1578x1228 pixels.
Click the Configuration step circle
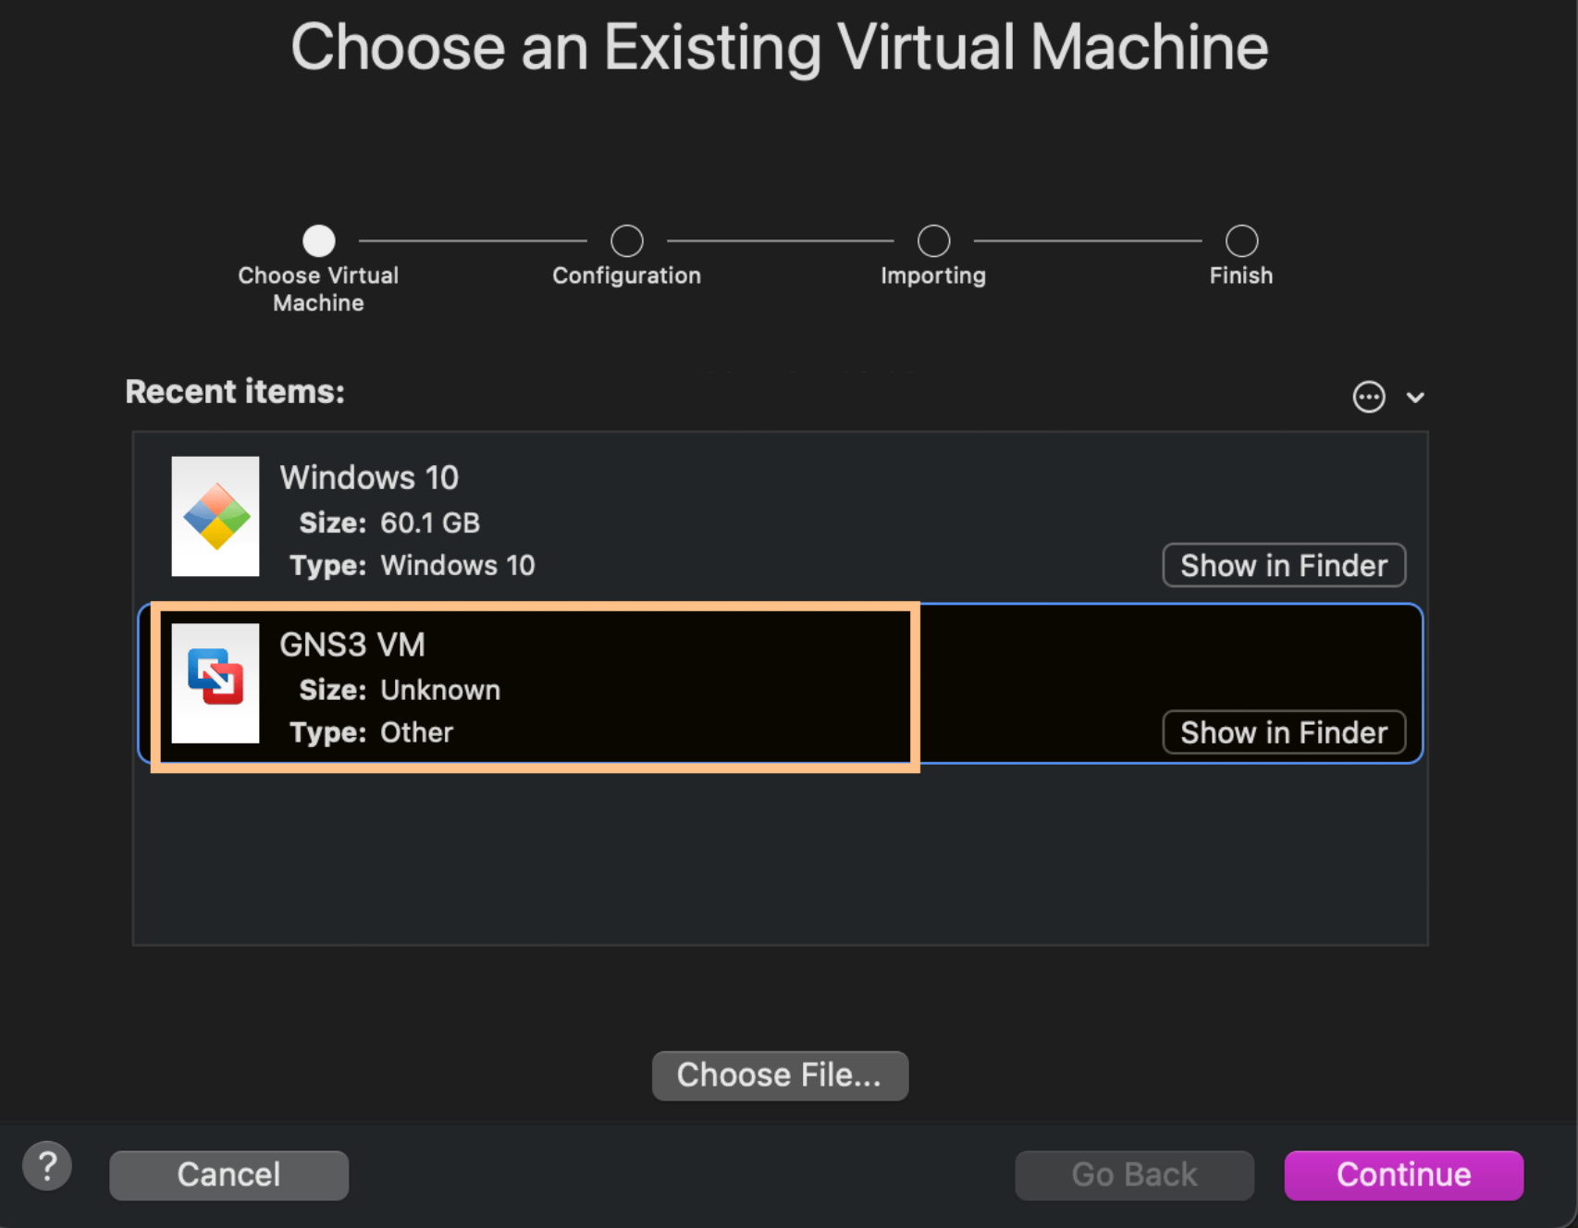pyautogui.click(x=626, y=239)
